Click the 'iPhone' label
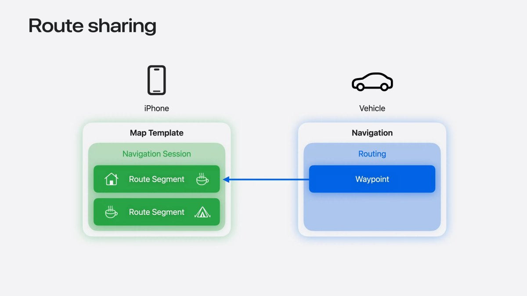527x296 pixels. click(157, 108)
